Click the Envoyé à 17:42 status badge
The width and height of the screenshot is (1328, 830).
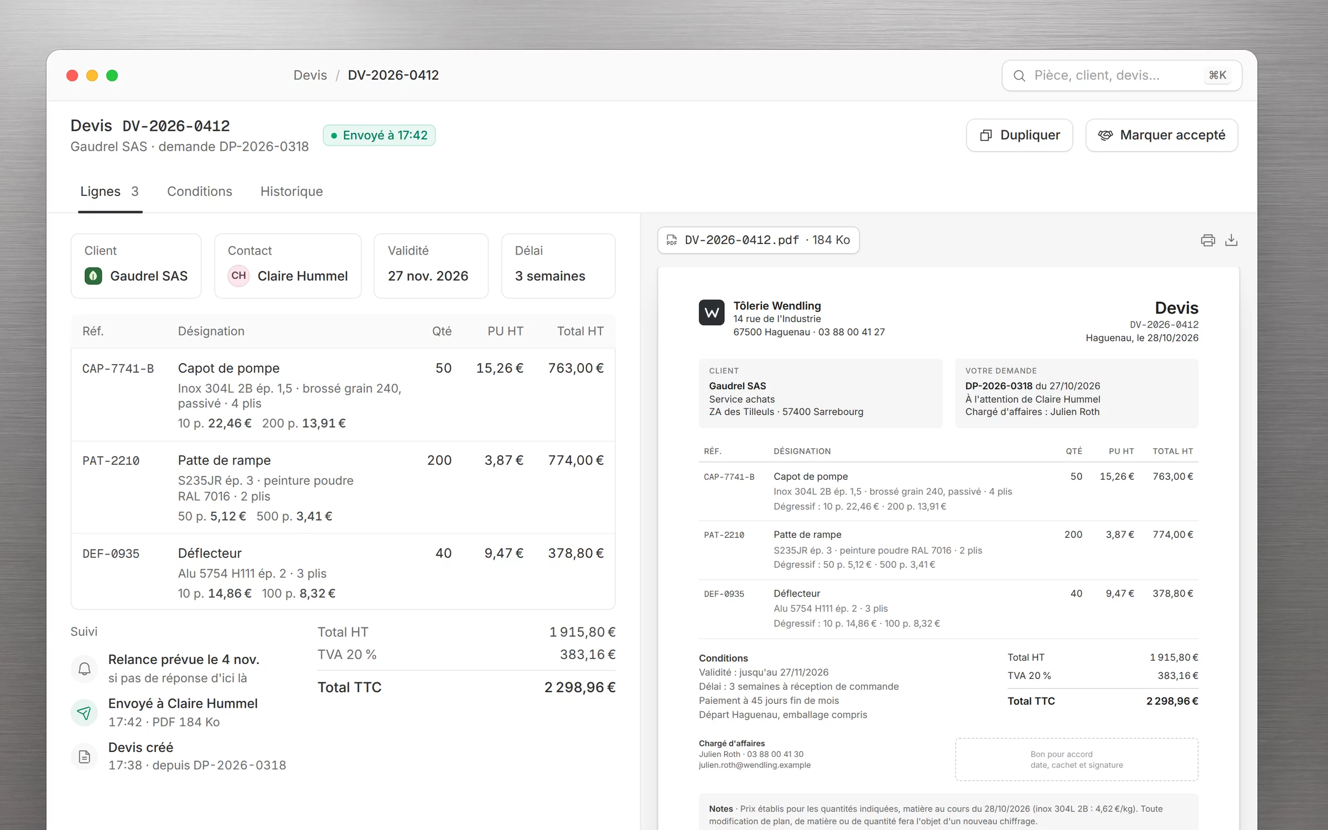pyautogui.click(x=379, y=136)
